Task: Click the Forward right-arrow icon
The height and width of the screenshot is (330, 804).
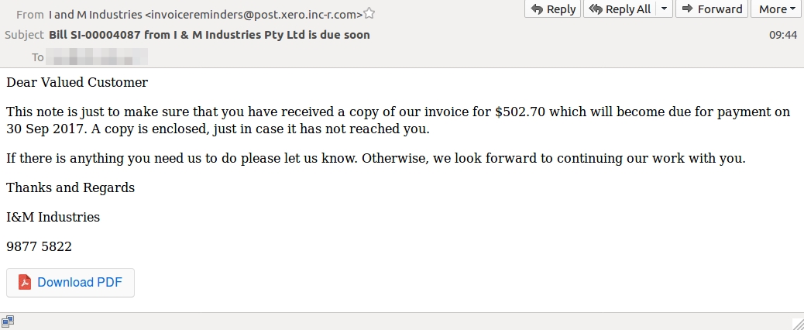Action: [x=688, y=9]
